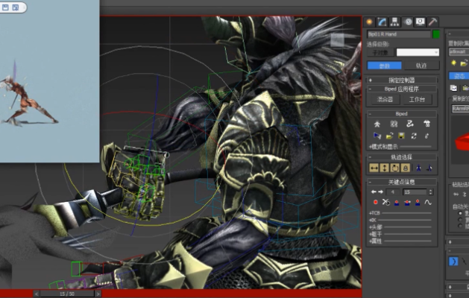Viewport: 469px width, 298px height.
Task: Open the Modify command panel tab
Action: (382, 22)
